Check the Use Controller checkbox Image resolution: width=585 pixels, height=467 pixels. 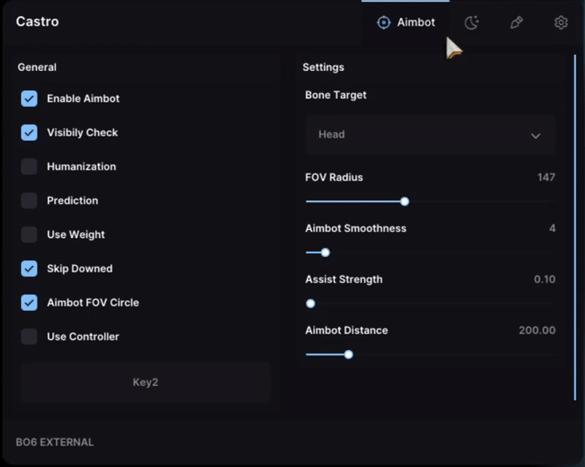coord(29,337)
